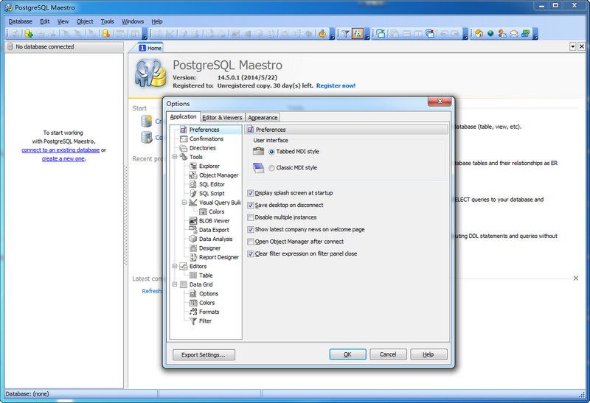The width and height of the screenshot is (590, 403).
Task: Collapse the Editors tree node
Action: coord(175,266)
